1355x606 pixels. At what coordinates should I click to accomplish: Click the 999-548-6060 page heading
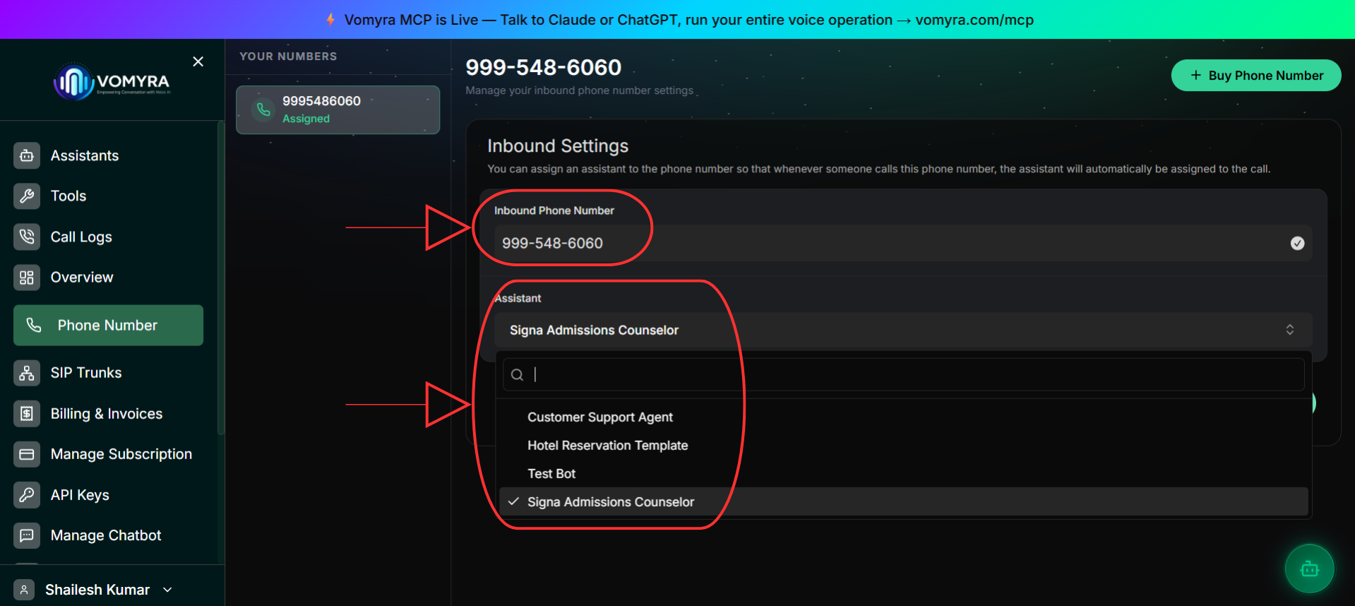(544, 67)
